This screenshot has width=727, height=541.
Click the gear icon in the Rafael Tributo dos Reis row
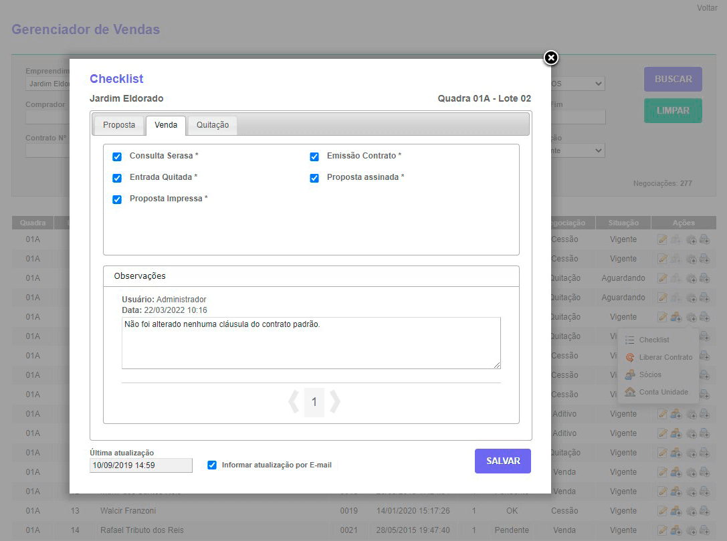click(692, 530)
